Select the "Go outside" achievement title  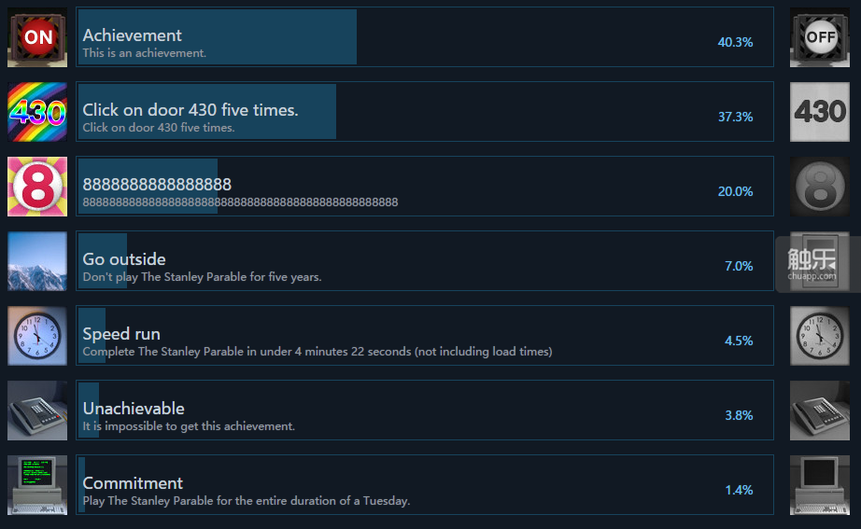click(124, 259)
